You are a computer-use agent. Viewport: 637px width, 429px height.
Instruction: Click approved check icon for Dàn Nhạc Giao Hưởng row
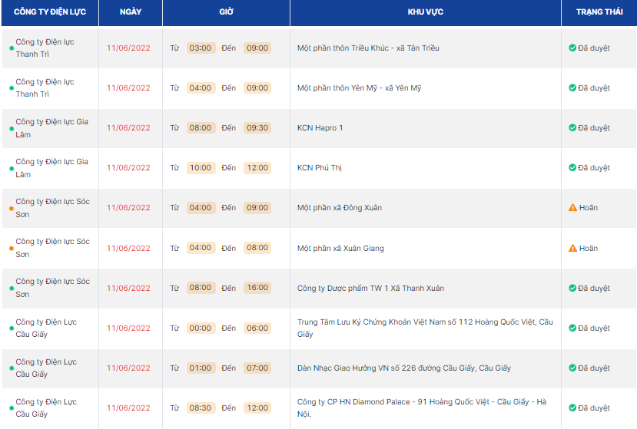(572, 368)
